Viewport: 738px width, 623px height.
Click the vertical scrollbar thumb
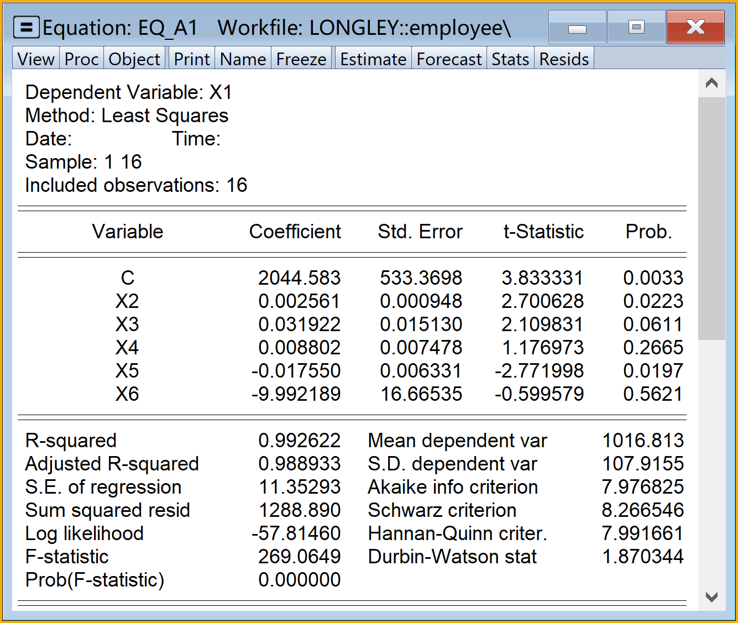pyautogui.click(x=711, y=218)
